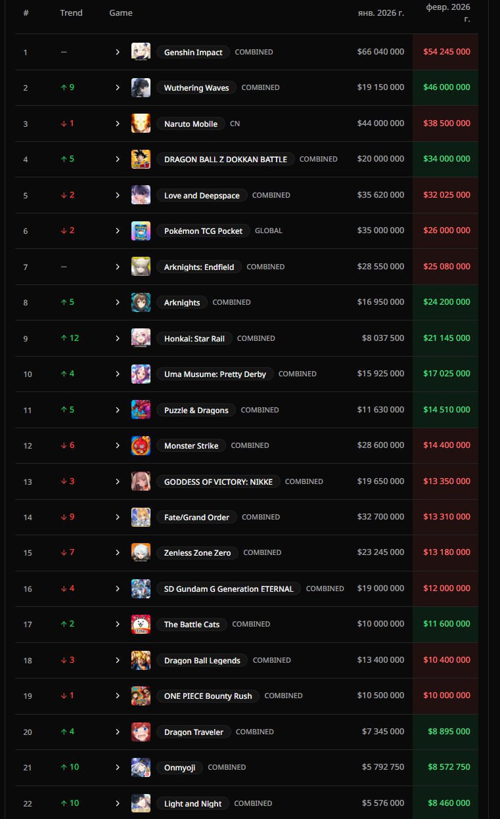500x819 pixels.
Task: Open the Naruto Mobile game icon
Action: point(141,123)
